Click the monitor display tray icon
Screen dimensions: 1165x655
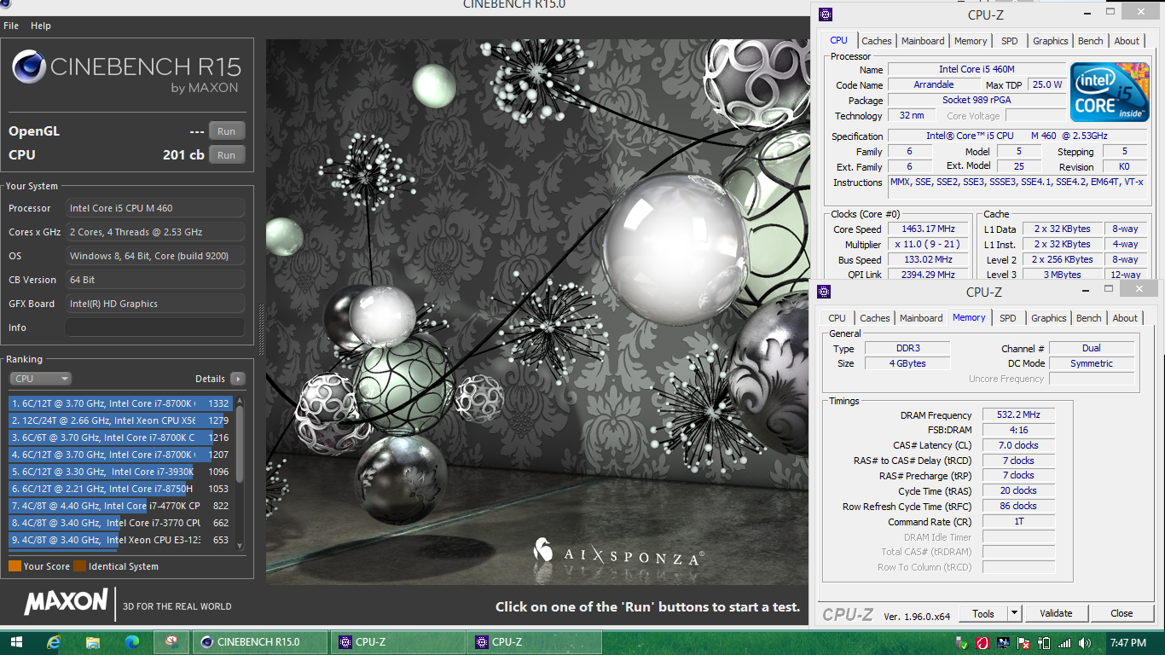pyautogui.click(x=1003, y=642)
